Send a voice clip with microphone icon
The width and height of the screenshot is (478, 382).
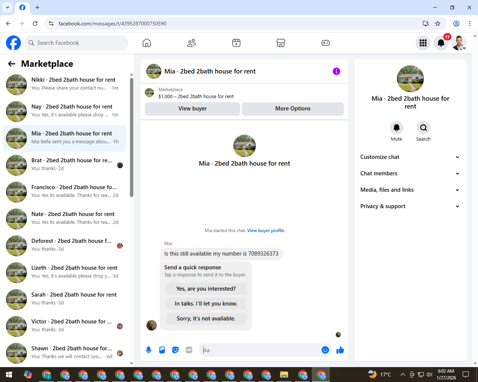(x=149, y=350)
